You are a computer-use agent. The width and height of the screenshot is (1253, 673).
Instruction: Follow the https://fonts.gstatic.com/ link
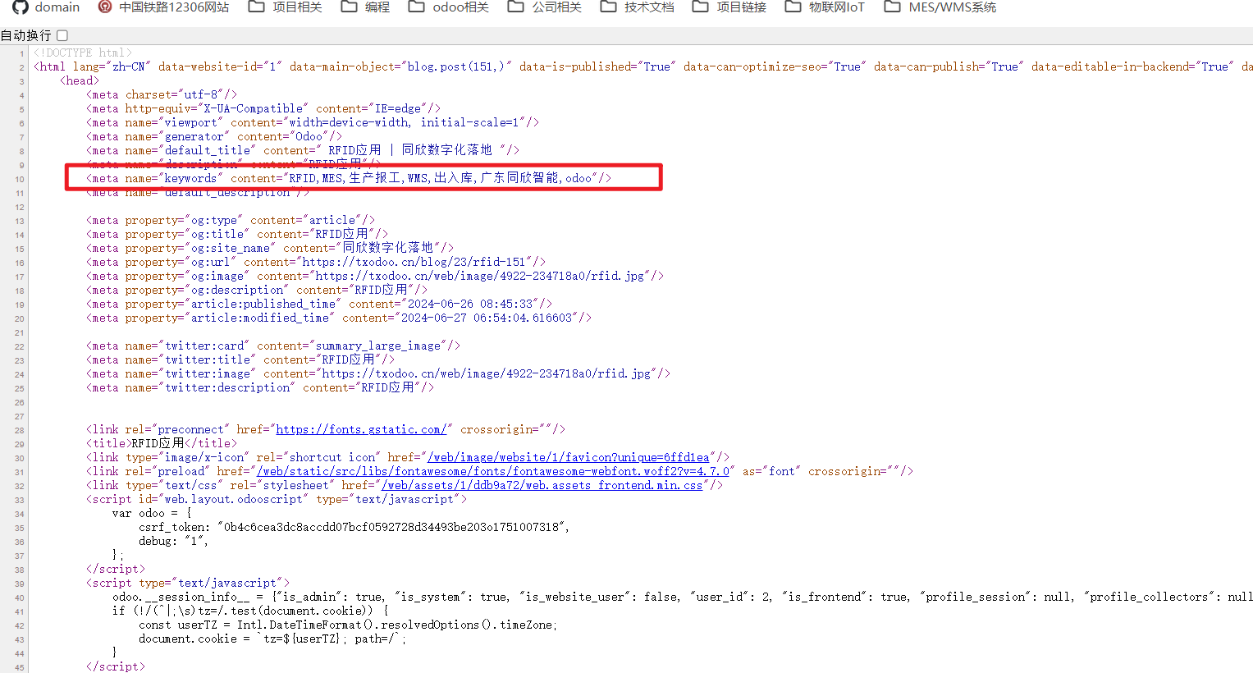[361, 429]
